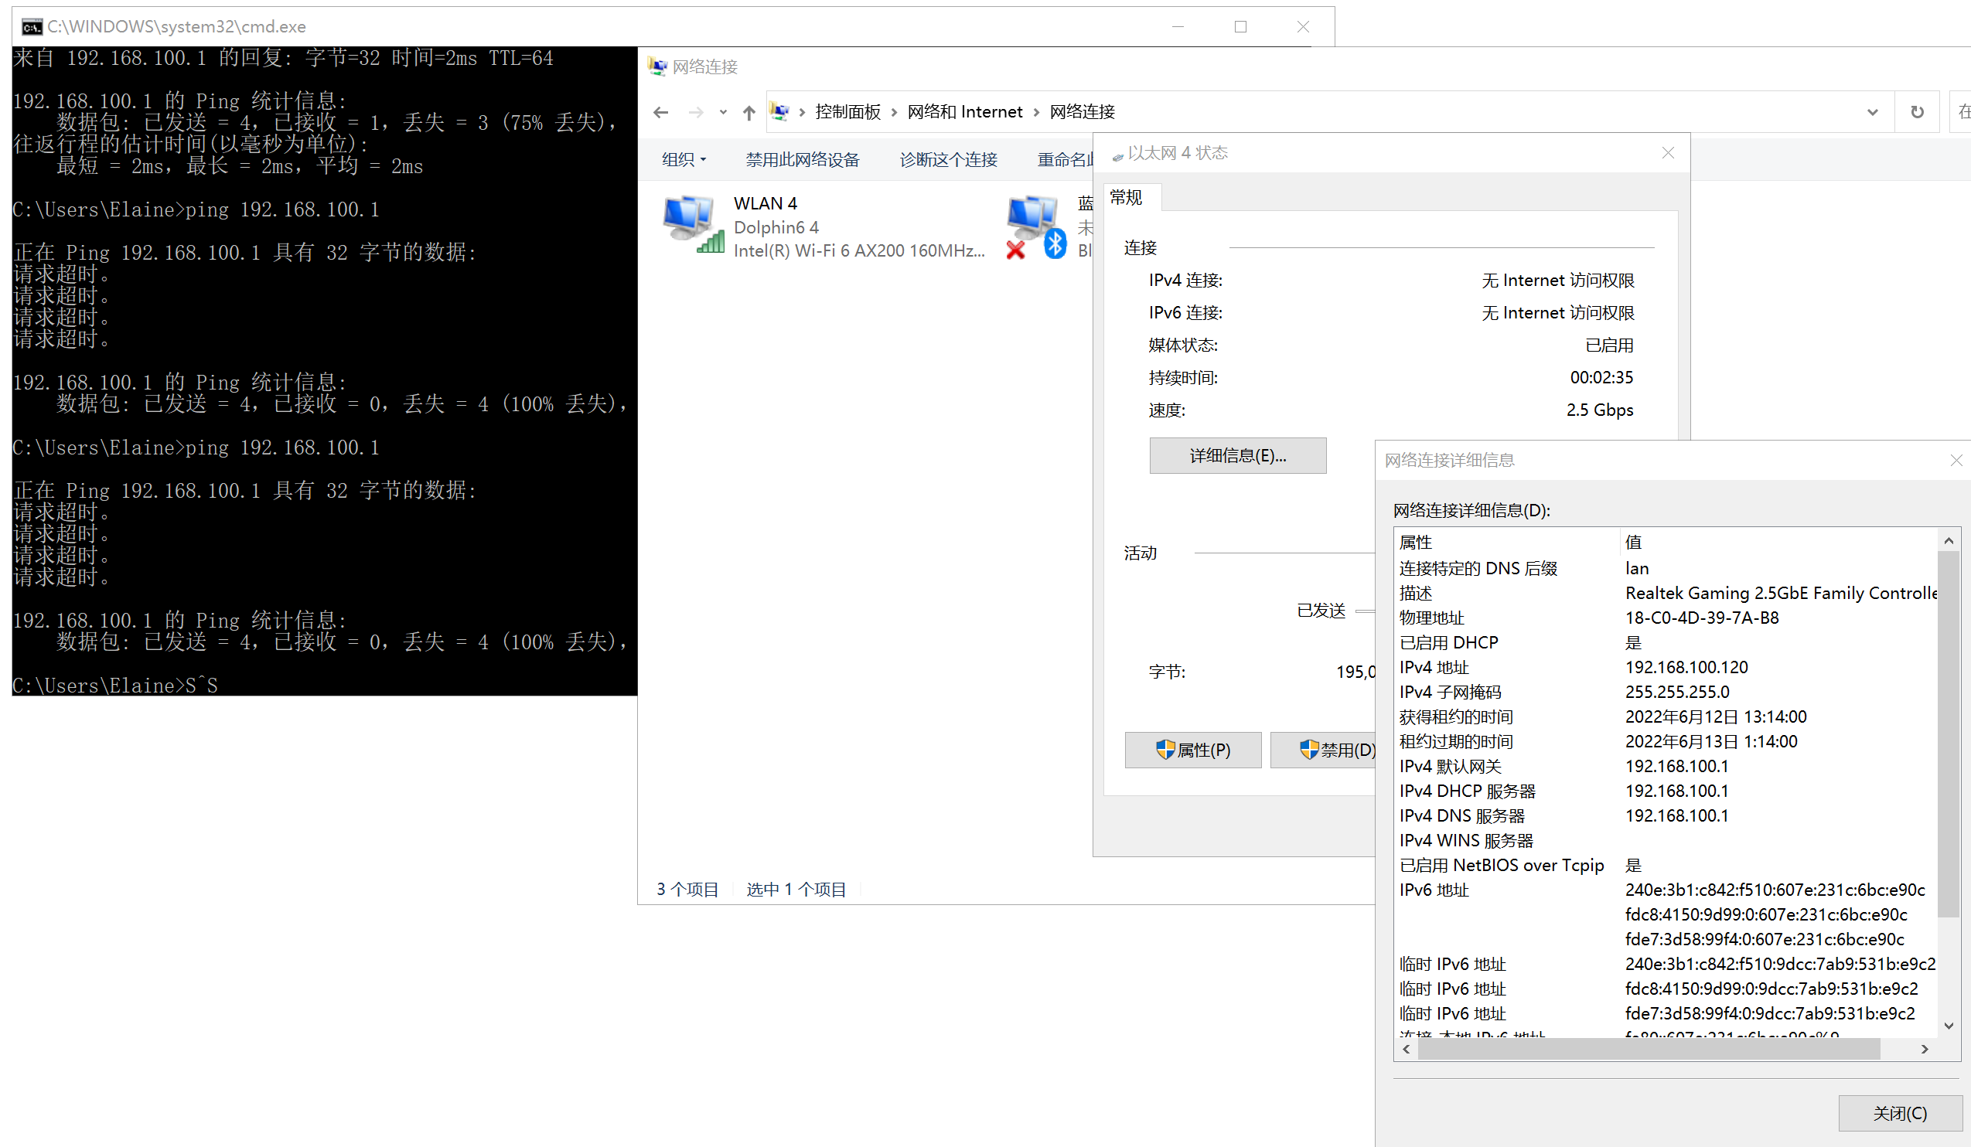Click the 详细信息(E)... button
This screenshot has width=1971, height=1147.
(1236, 455)
